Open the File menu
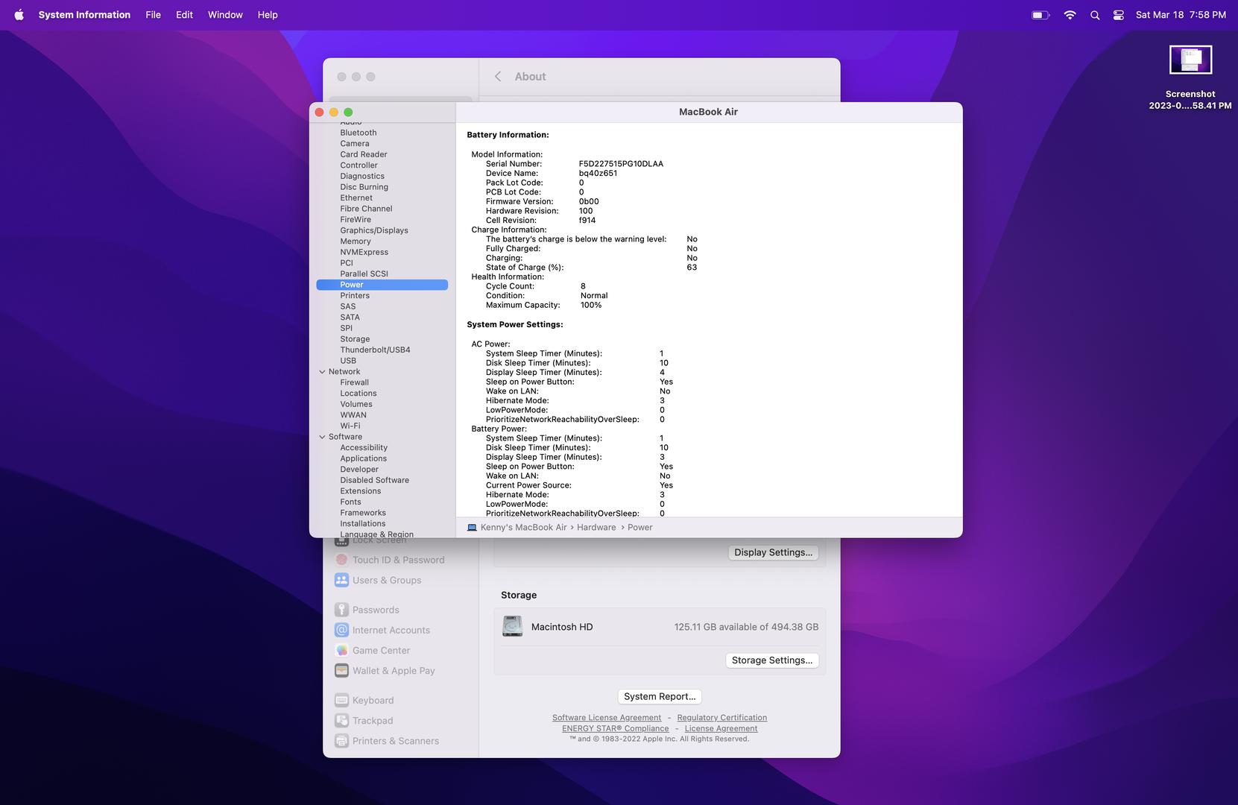Viewport: 1238px width, 805px height. 153,15
